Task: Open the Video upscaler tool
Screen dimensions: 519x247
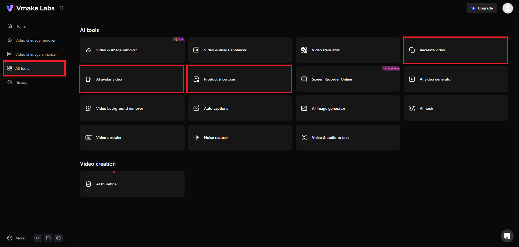Action: tap(132, 138)
